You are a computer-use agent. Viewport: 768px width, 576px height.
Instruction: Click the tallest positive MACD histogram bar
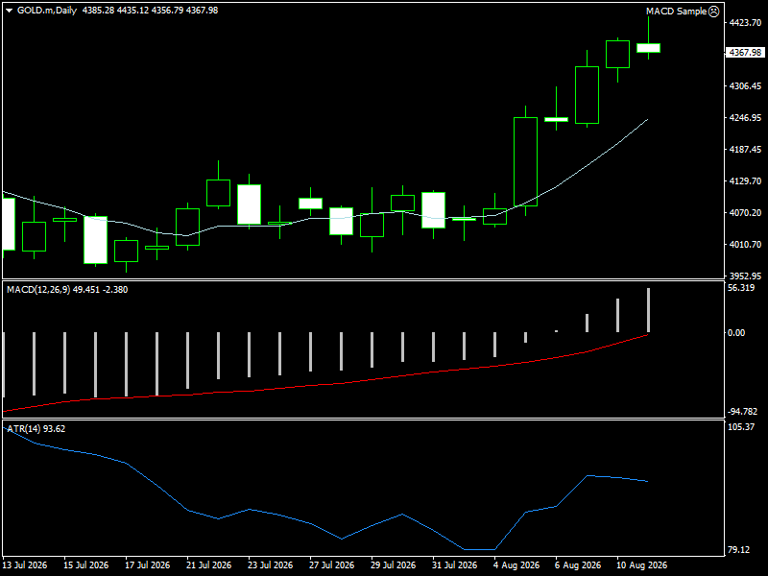[648, 310]
